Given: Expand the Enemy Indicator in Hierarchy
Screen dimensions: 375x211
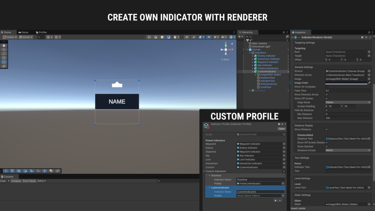Looking at the screenshot, I should 253,56.
